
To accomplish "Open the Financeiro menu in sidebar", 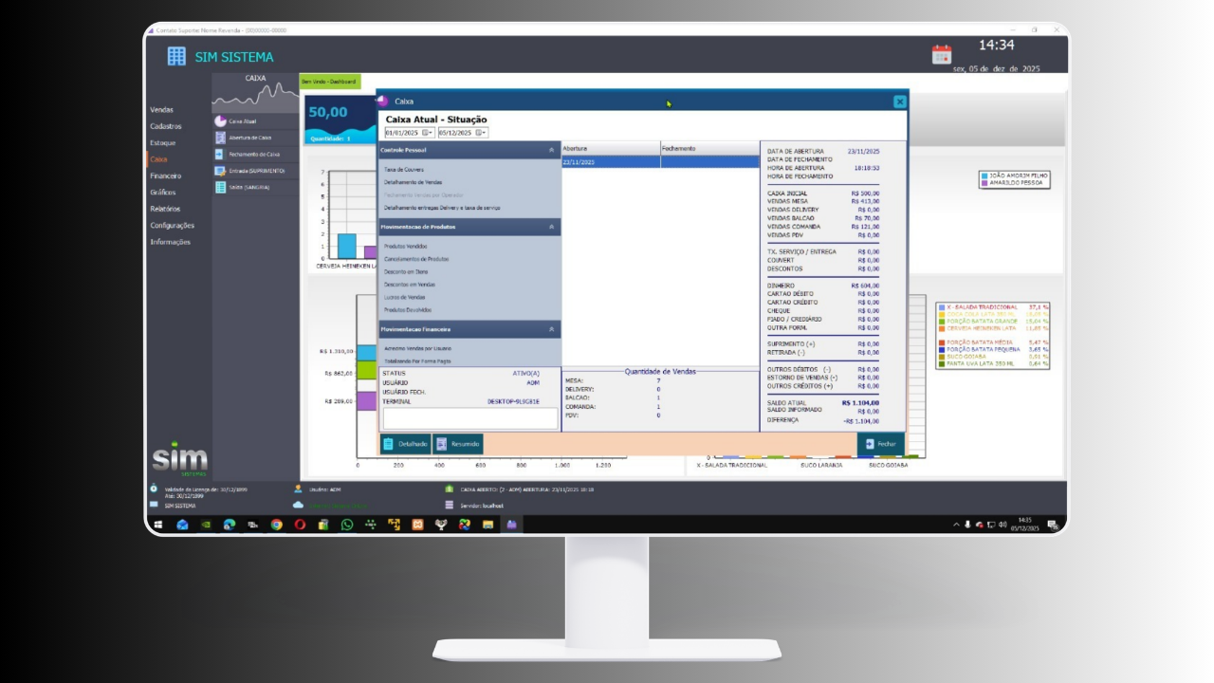I will pos(165,175).
